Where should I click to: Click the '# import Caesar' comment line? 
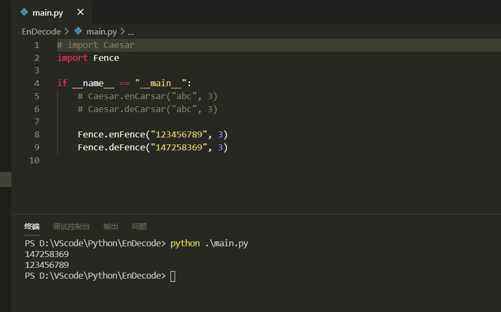coord(96,45)
